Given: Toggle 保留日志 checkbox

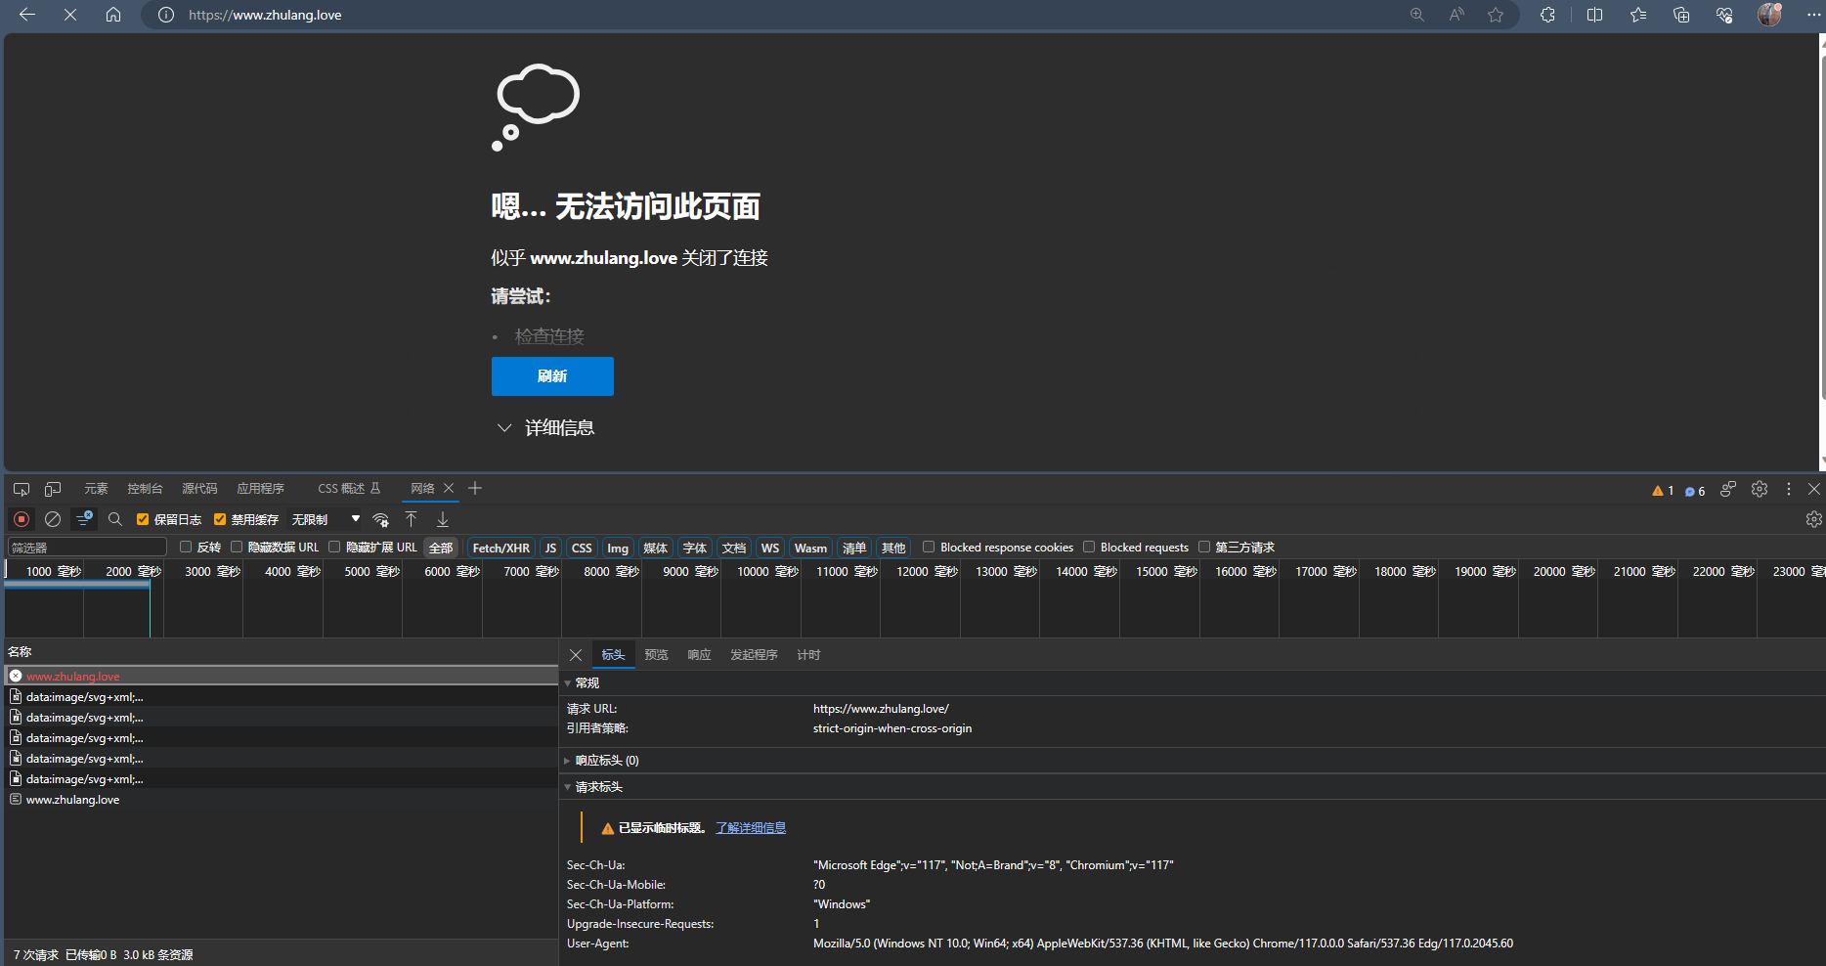Looking at the screenshot, I should [x=143, y=519].
